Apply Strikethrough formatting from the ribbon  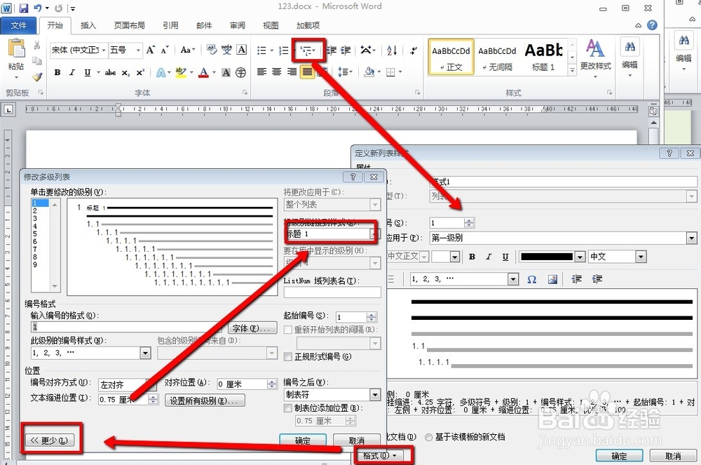[110, 72]
